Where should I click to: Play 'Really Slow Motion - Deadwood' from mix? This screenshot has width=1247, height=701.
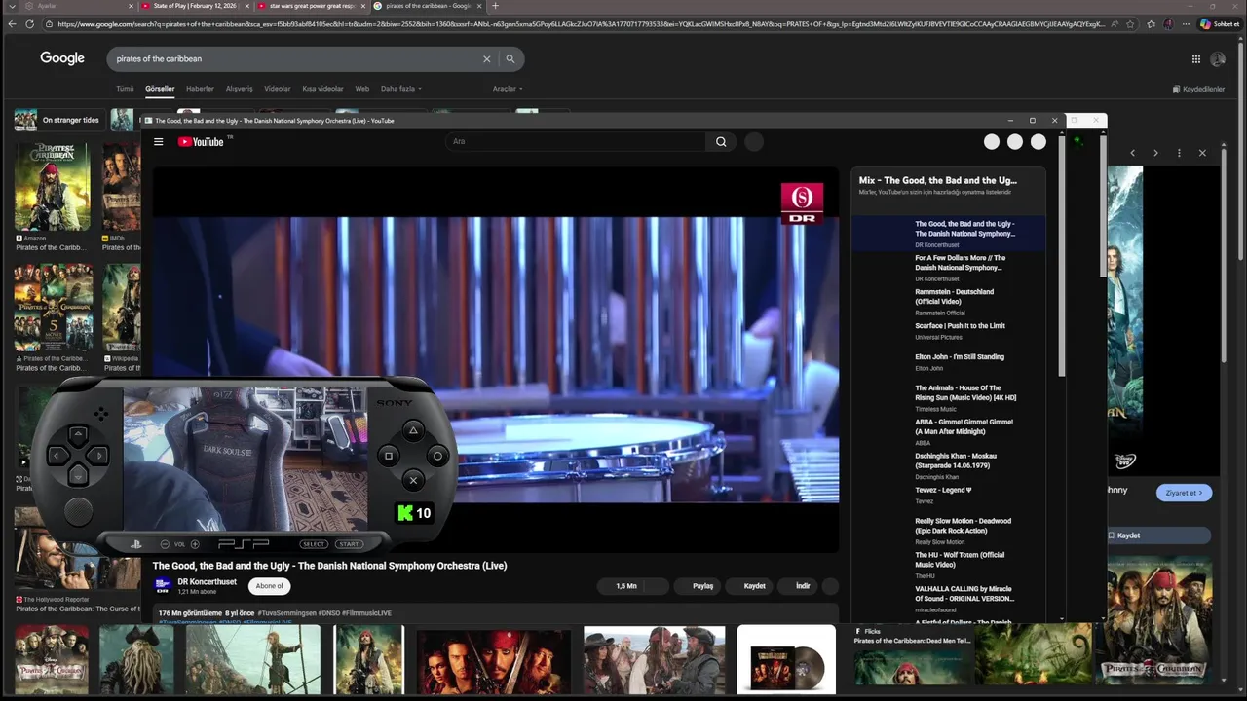pos(947,532)
